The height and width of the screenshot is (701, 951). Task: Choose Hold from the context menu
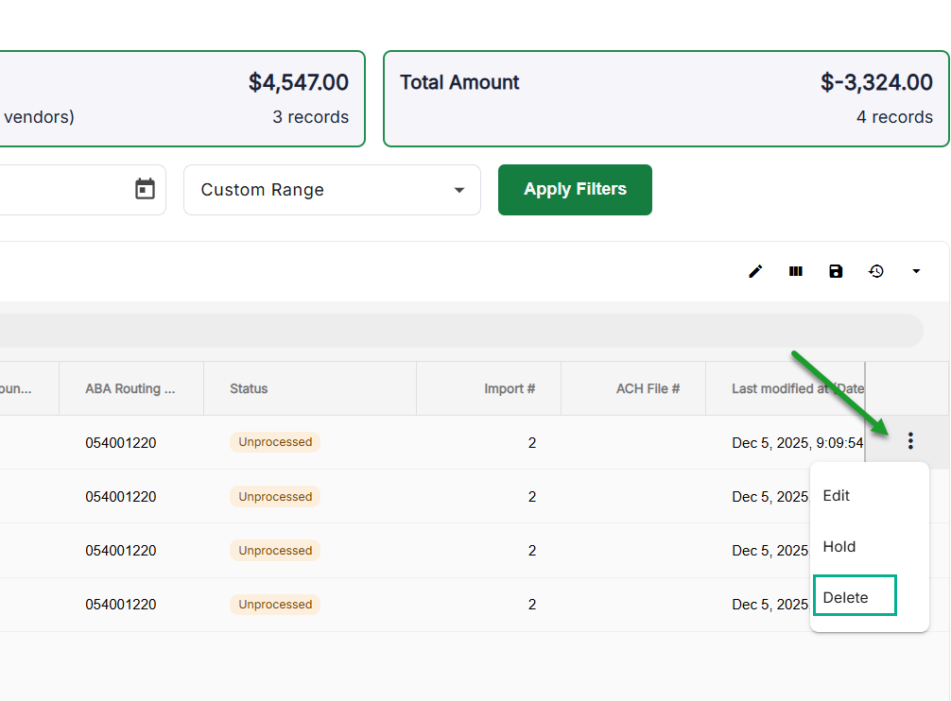[839, 547]
